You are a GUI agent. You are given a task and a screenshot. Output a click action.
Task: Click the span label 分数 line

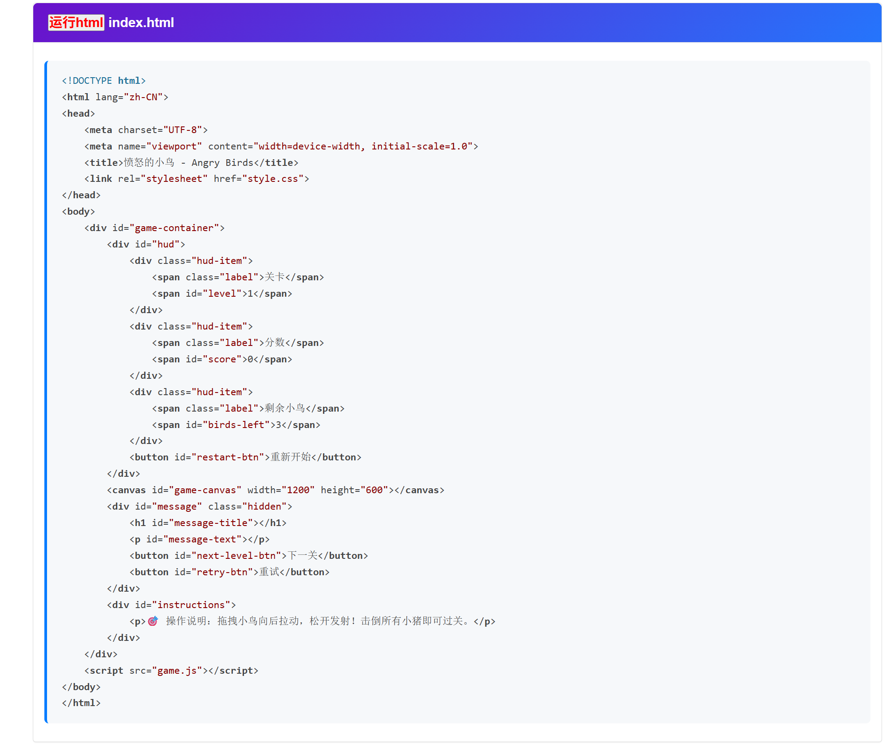(238, 343)
